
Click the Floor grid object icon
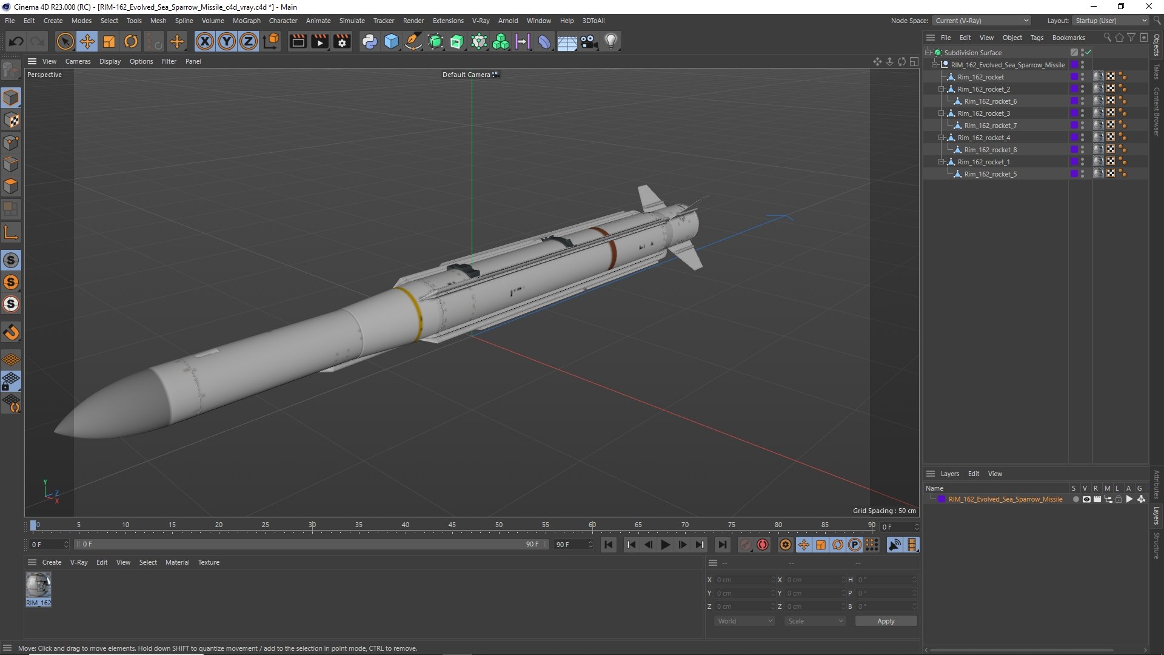click(x=567, y=41)
